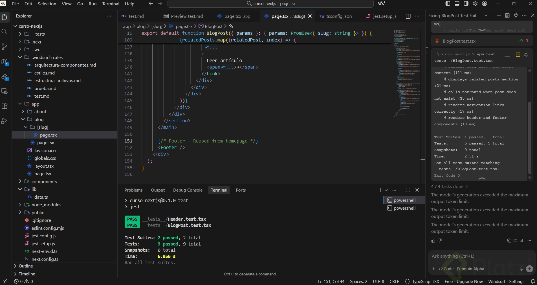The height and width of the screenshot is (285, 537).
Task: Open the Cascade plugins plug icon
Action: pyautogui.click(x=516, y=16)
